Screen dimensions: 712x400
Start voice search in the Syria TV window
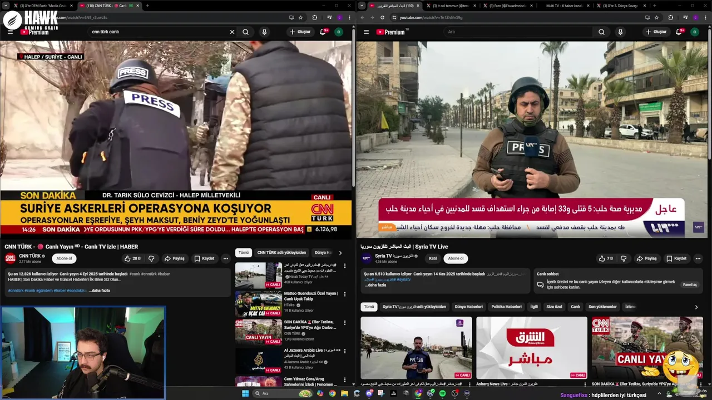[620, 32]
